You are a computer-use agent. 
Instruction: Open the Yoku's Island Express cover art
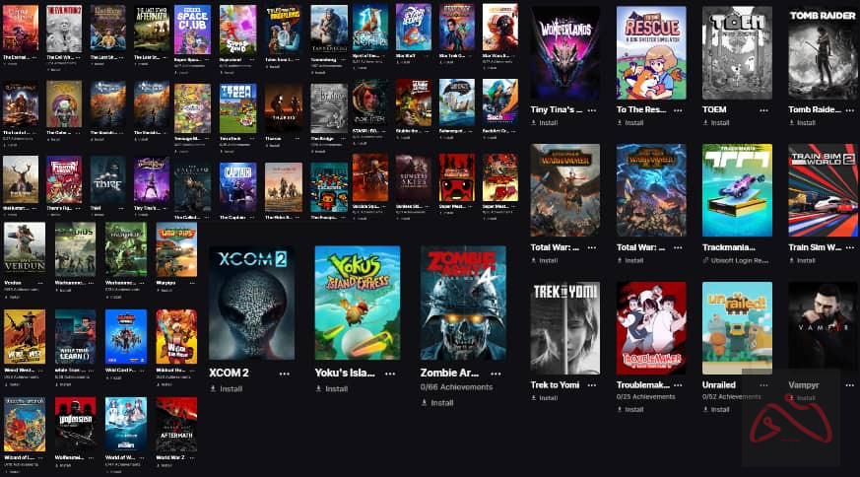(358, 303)
